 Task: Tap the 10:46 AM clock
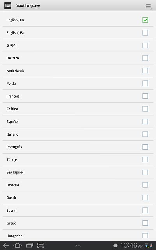point(132,246)
